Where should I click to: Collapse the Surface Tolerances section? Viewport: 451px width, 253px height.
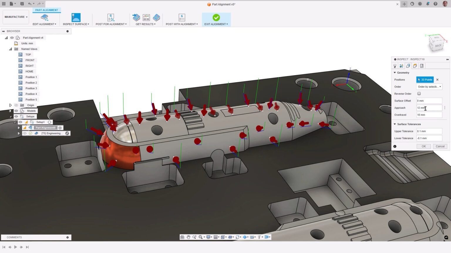click(x=395, y=124)
